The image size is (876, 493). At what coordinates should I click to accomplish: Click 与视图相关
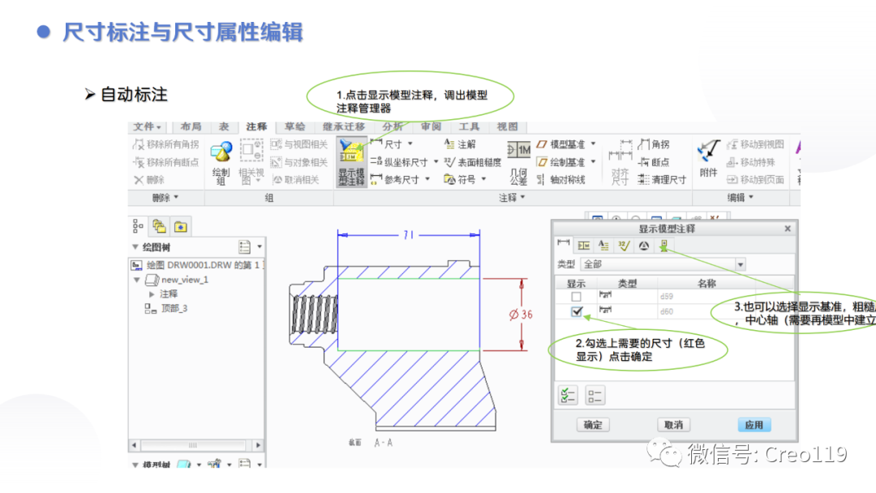tap(298, 144)
